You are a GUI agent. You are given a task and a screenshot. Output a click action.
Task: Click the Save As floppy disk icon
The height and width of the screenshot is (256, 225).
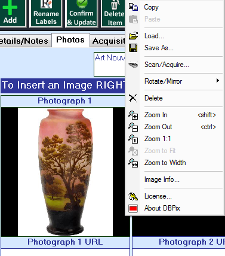pyautogui.click(x=133, y=48)
